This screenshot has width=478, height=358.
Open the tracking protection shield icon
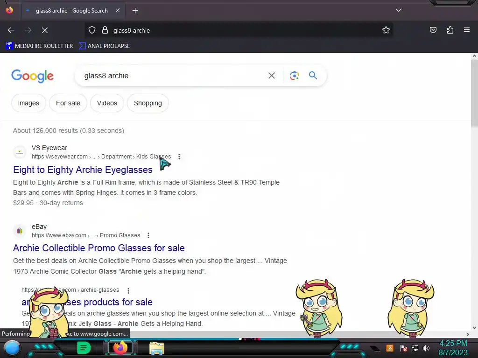pyautogui.click(x=92, y=30)
